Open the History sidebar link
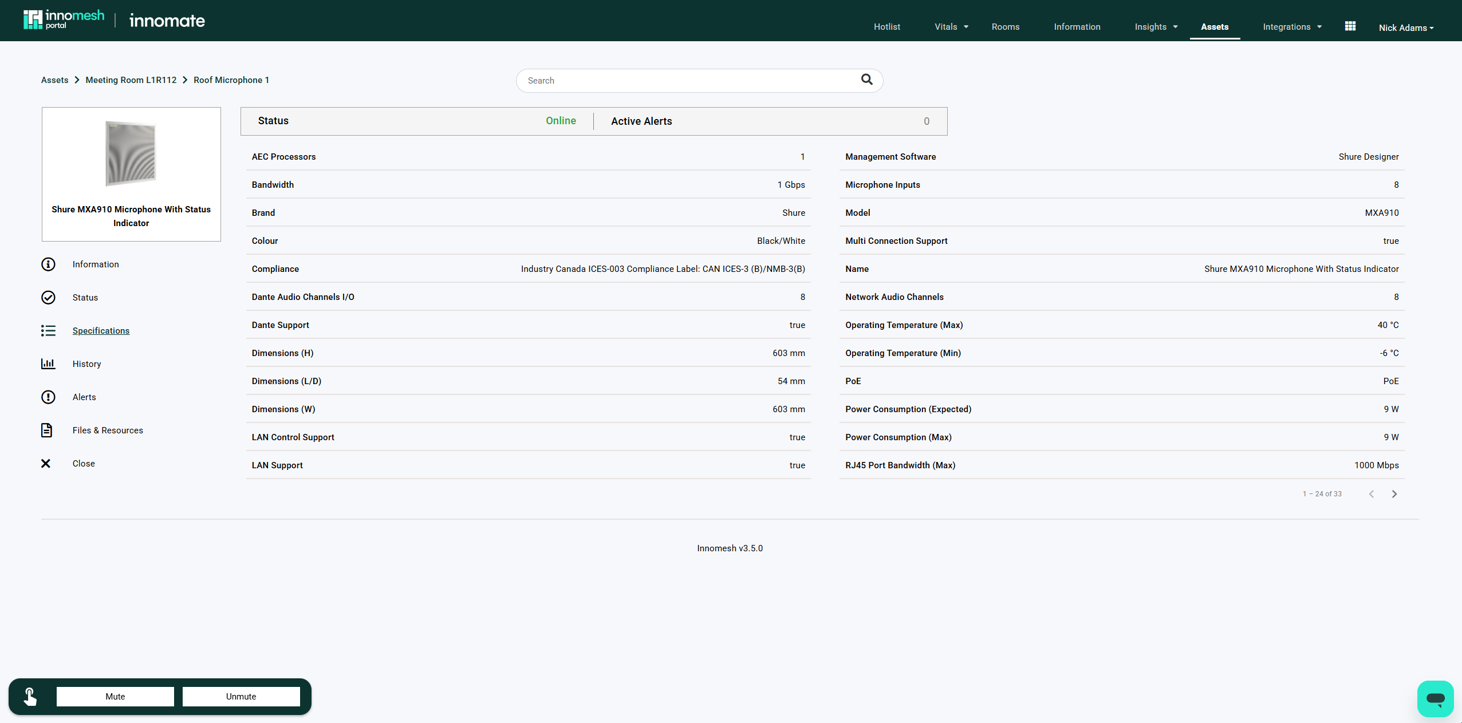 pos(86,364)
